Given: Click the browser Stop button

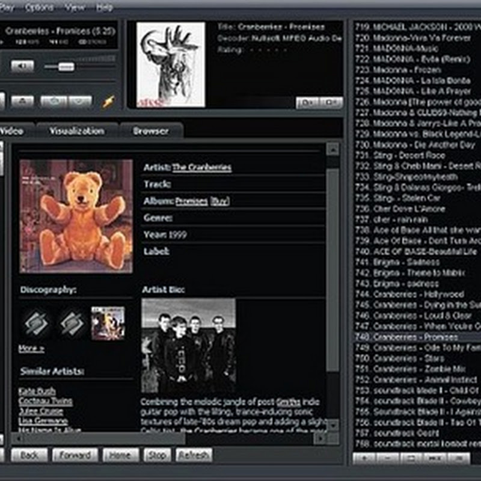Looking at the screenshot, I should click(x=157, y=455).
